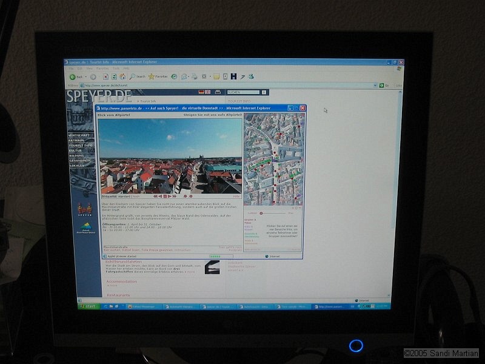The height and width of the screenshot is (364, 485).
Task: Open the Search pane in IE toolbar
Action: click(138, 76)
